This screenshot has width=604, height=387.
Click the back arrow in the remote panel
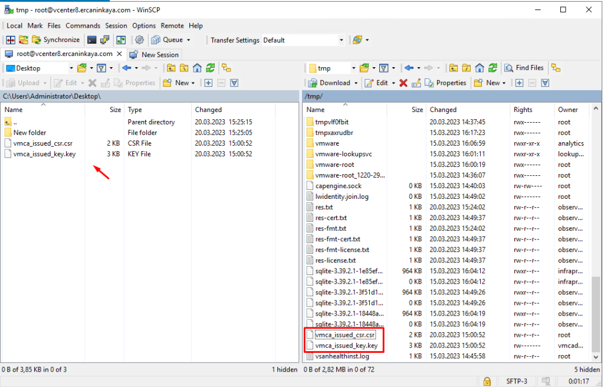click(409, 68)
